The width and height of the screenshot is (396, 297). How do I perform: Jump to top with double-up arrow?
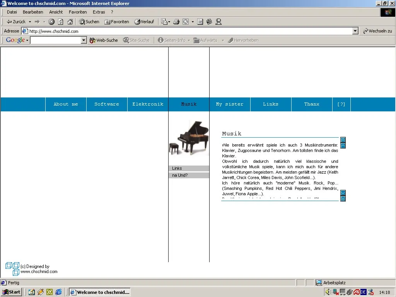click(x=343, y=140)
